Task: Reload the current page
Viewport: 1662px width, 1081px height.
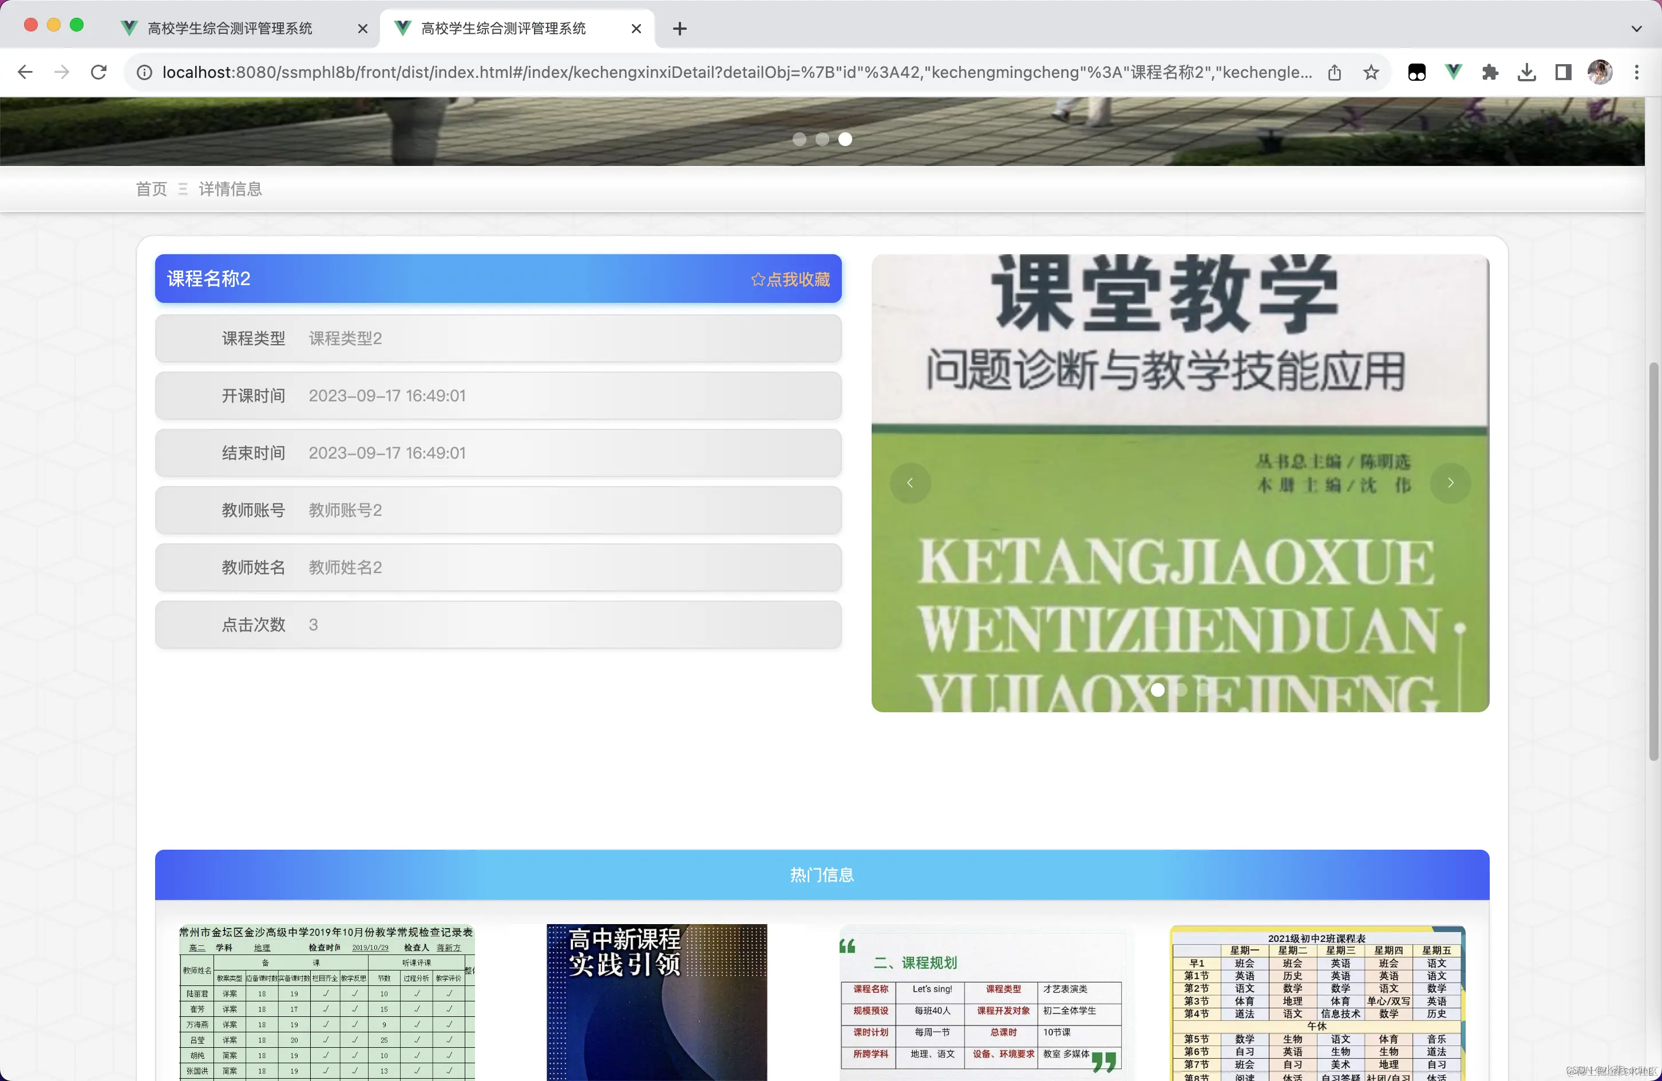Action: click(98, 71)
